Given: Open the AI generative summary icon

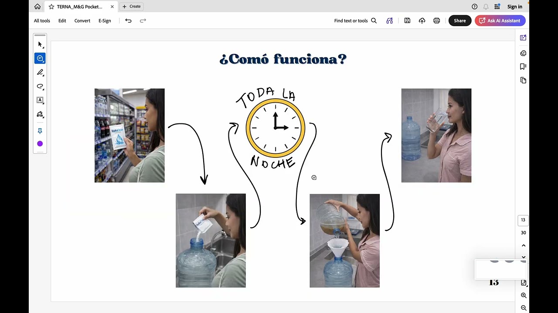Looking at the screenshot, I should point(390,20).
